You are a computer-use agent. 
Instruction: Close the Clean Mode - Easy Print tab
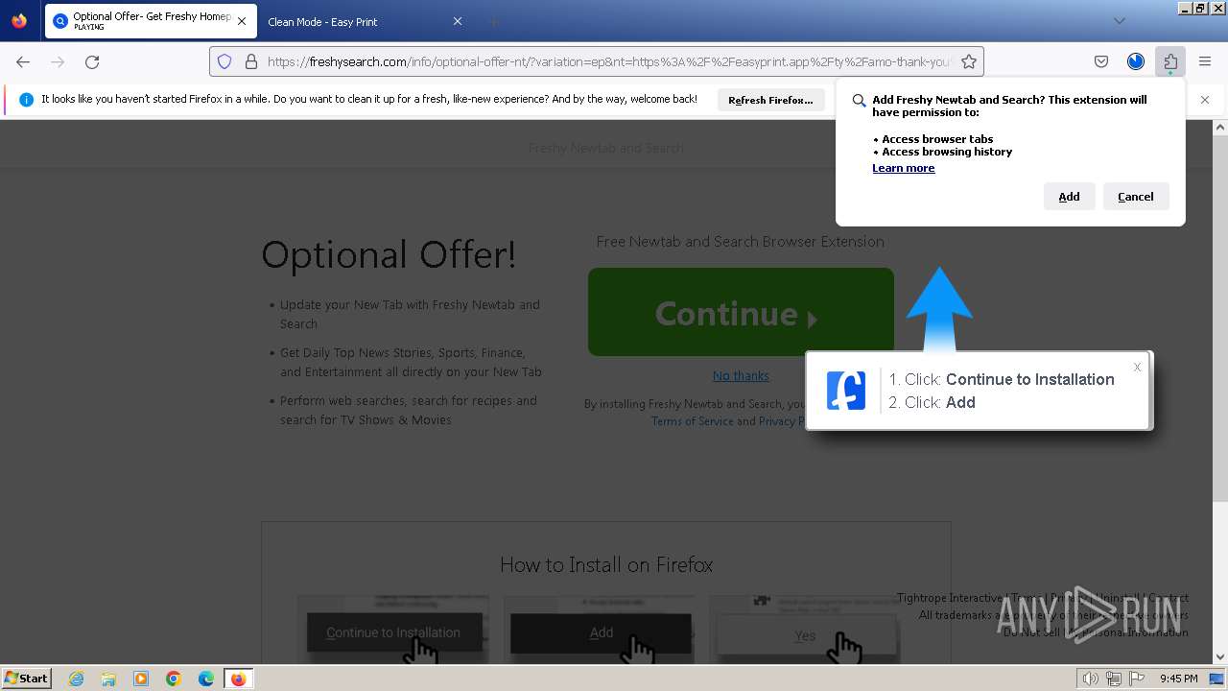point(458,21)
